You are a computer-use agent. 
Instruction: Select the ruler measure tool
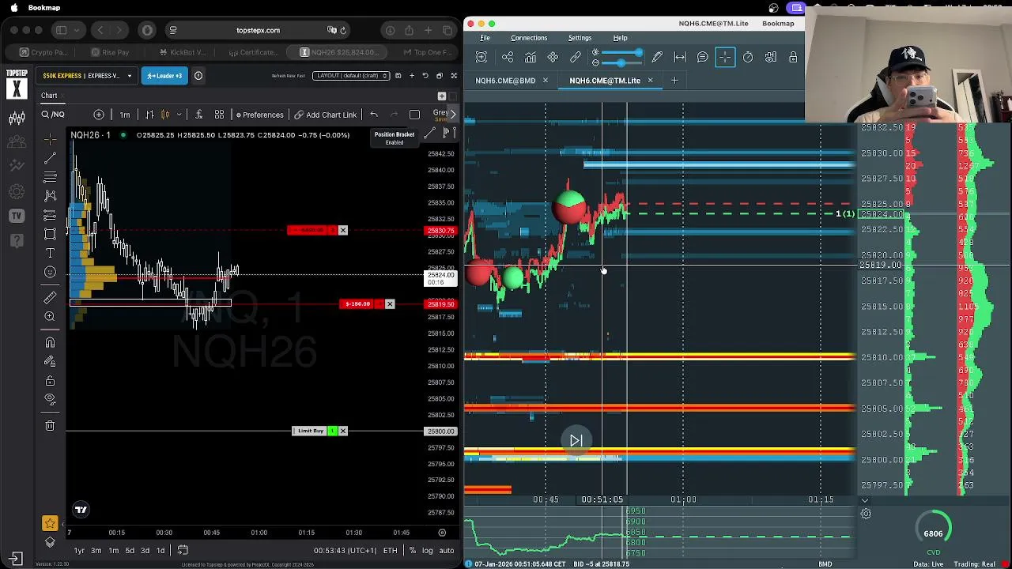(50, 297)
